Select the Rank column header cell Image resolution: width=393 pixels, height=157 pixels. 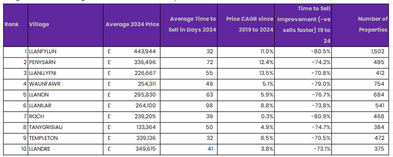15,25
